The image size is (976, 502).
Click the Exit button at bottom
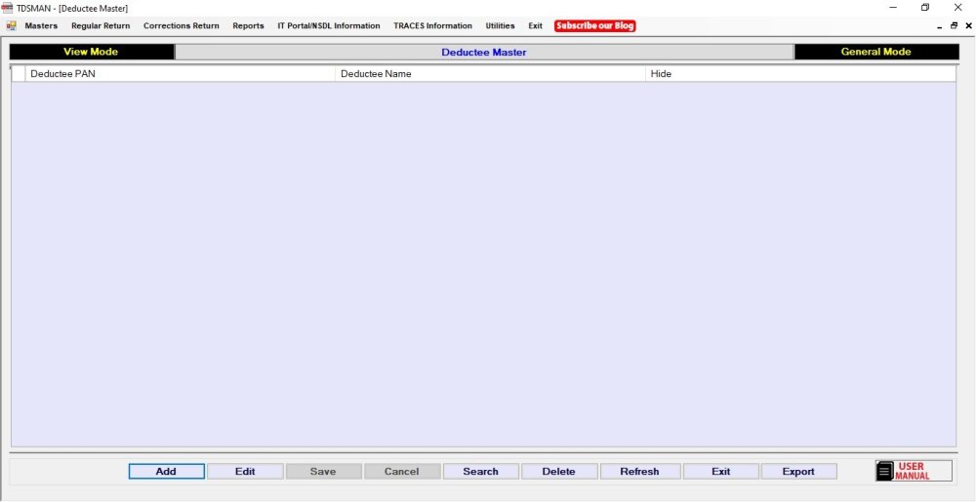[721, 472]
